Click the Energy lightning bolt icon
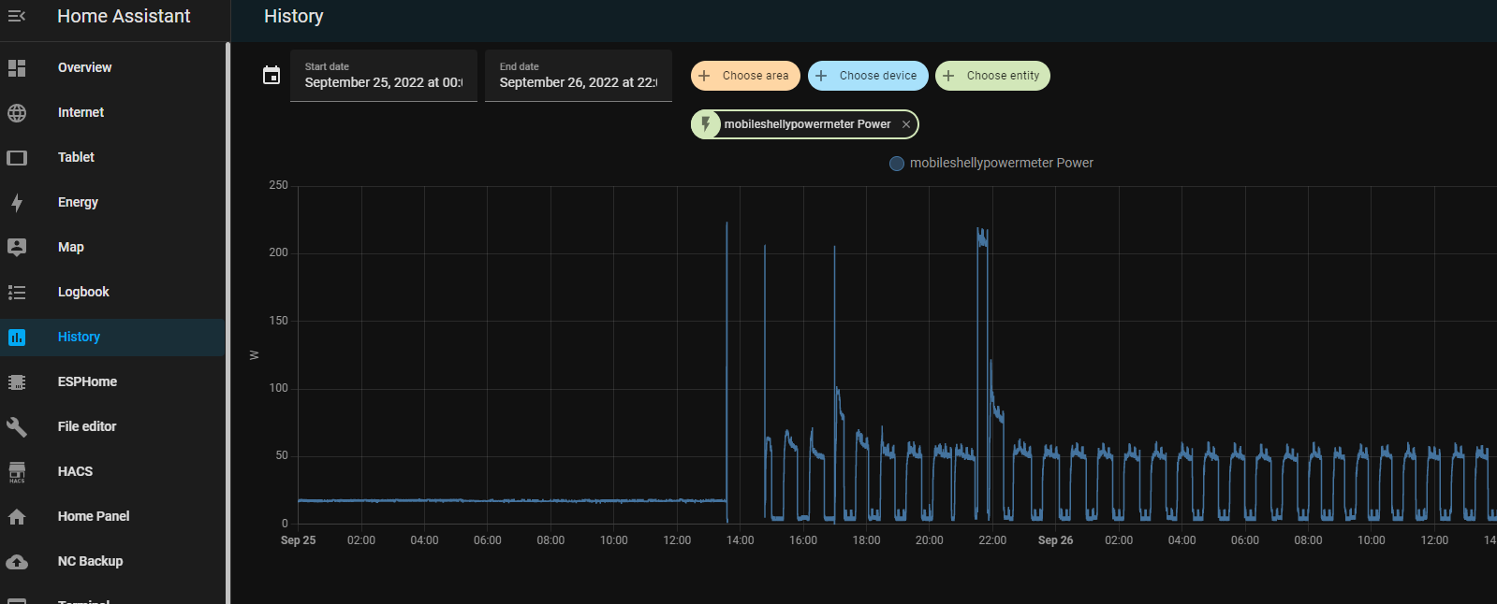The height and width of the screenshot is (604, 1497). pyautogui.click(x=17, y=203)
